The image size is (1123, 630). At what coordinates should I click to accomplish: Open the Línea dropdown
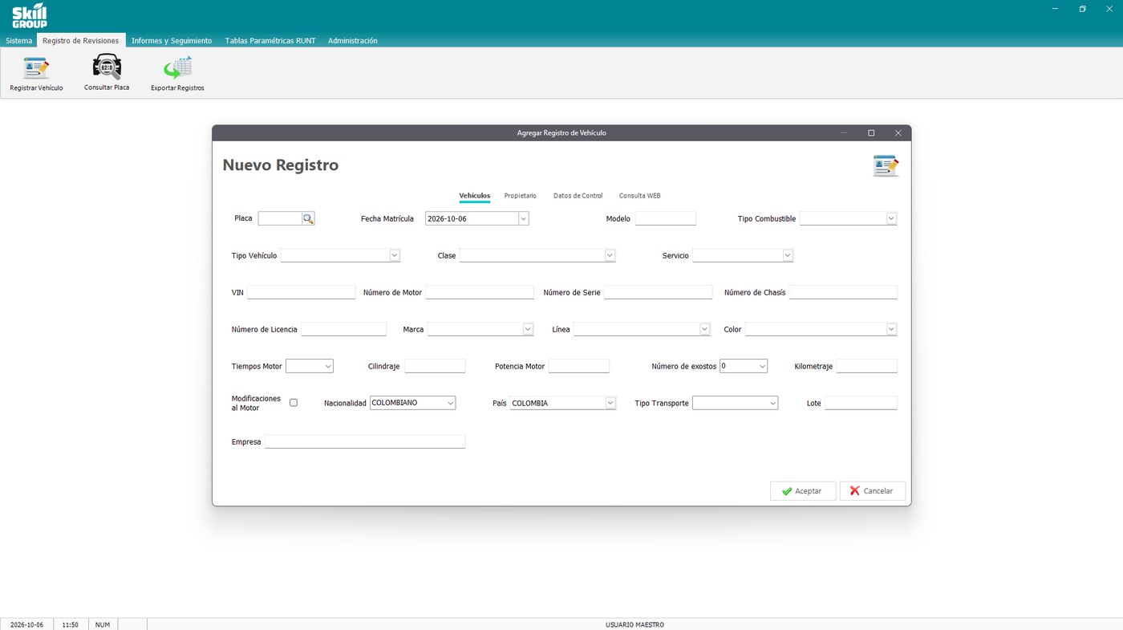coord(704,329)
